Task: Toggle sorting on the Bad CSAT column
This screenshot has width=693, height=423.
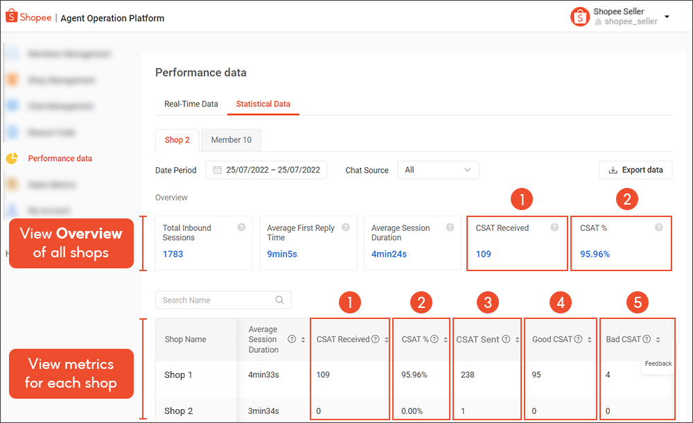Action: (x=657, y=338)
